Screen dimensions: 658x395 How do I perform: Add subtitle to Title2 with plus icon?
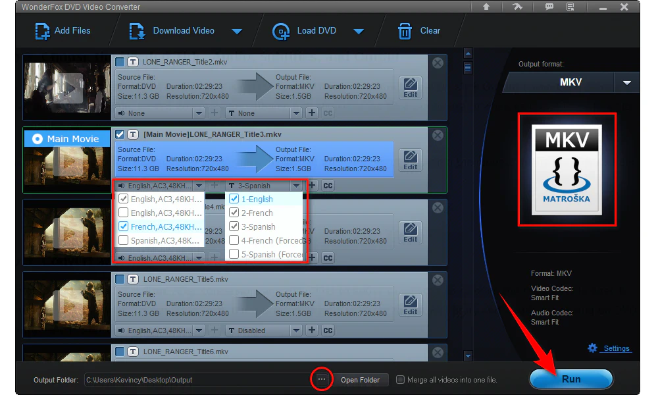[311, 113]
